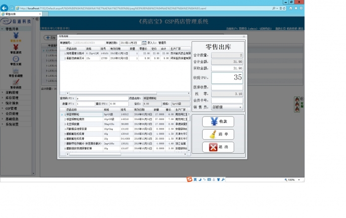Open 暂停销售 pencil icon in sidebar
346x218 pixels.
click(16, 82)
